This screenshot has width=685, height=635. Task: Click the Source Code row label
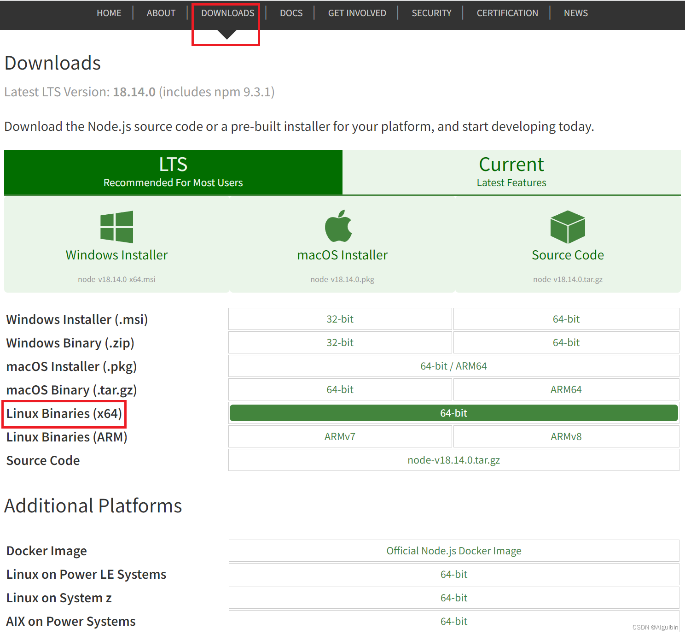pos(43,460)
